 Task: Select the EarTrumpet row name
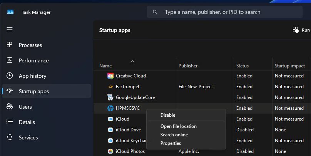pyautogui.click(x=127, y=87)
